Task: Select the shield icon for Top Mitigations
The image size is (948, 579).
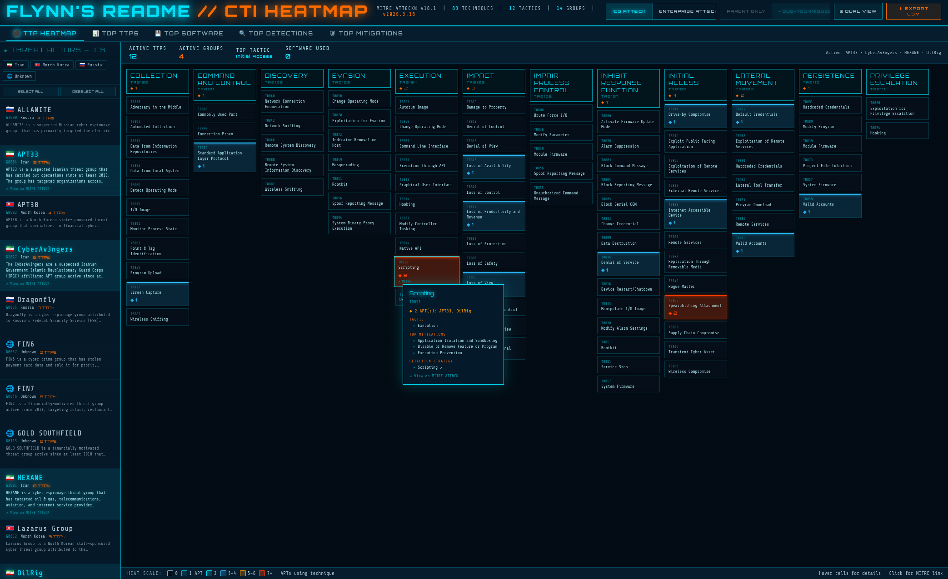Action: tap(333, 33)
